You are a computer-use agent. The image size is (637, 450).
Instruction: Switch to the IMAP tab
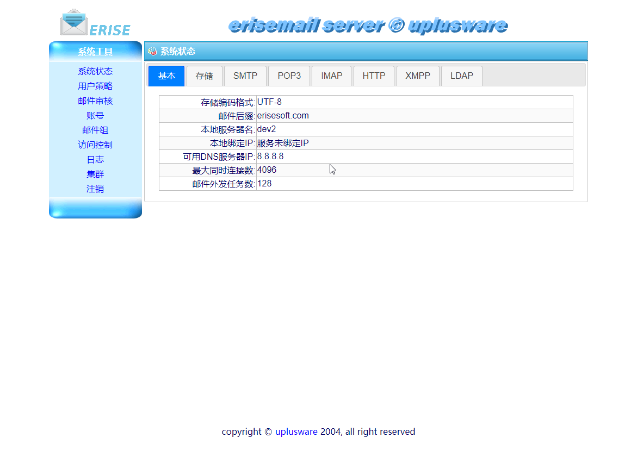(x=331, y=76)
